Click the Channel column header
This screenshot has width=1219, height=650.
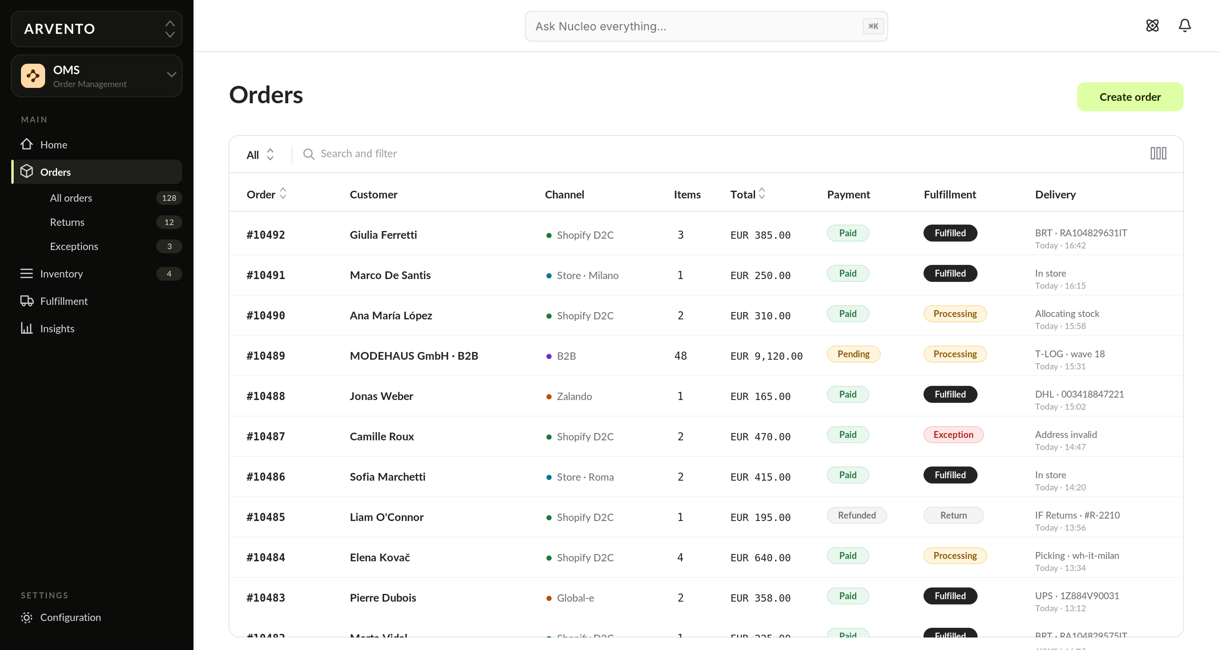tap(564, 194)
